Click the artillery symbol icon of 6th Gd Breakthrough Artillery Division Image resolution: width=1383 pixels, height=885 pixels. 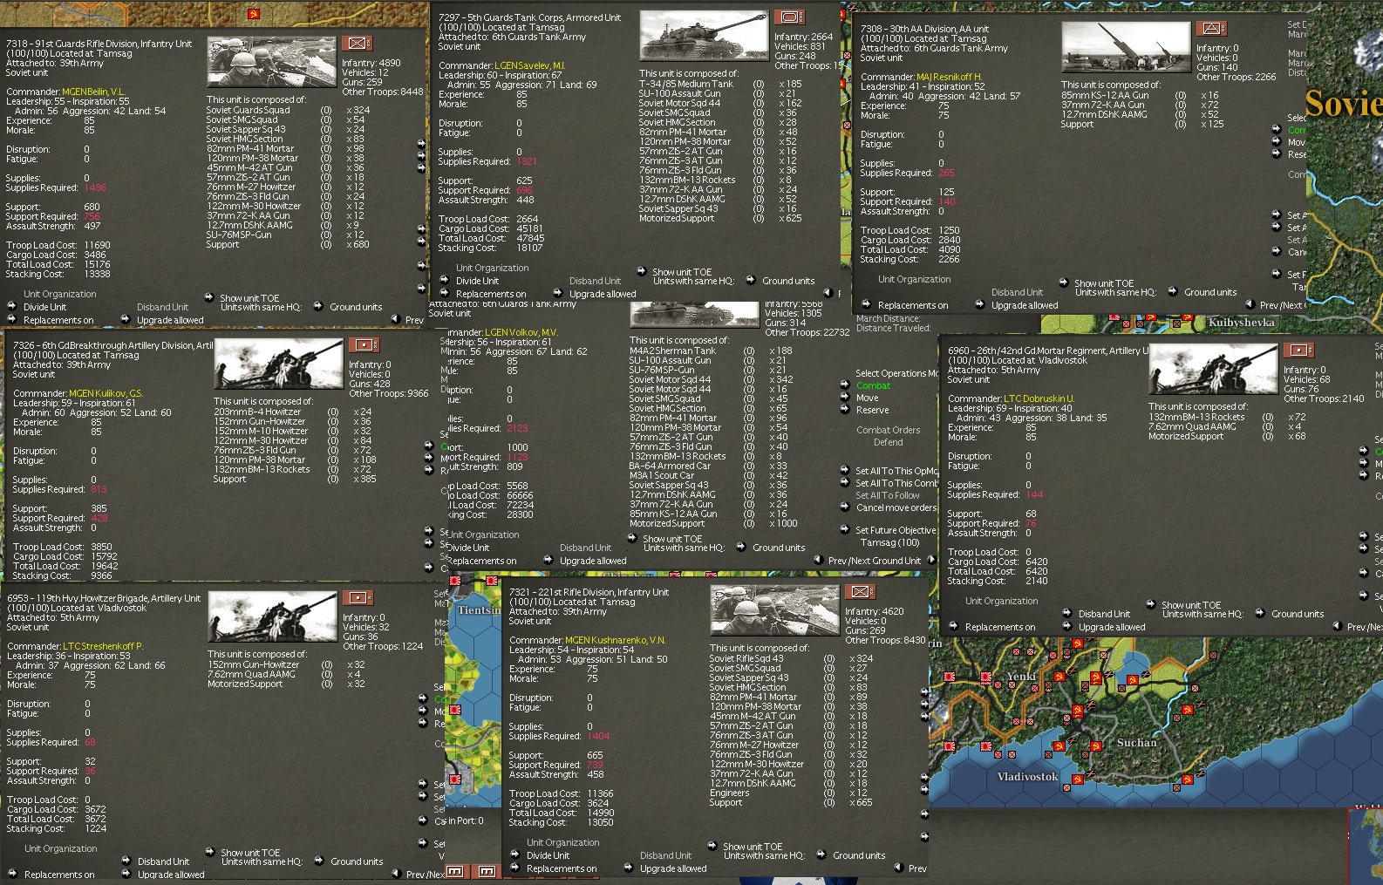coord(363,344)
